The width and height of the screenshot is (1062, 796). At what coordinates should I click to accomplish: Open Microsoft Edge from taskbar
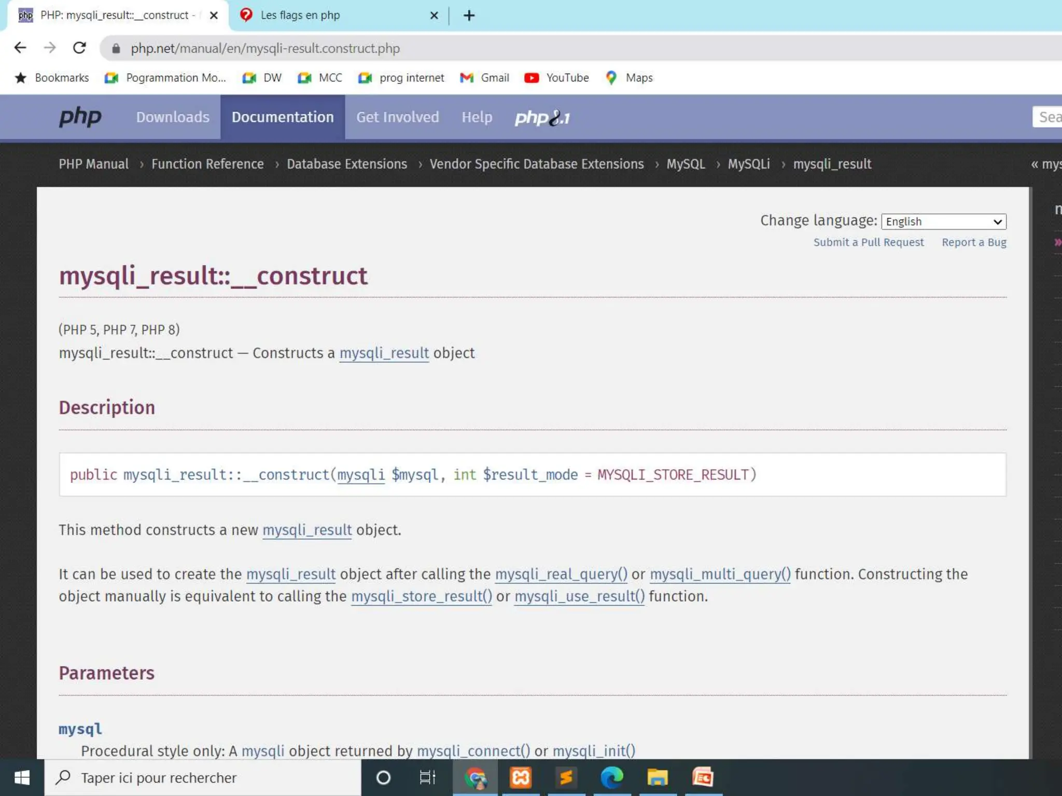click(611, 777)
